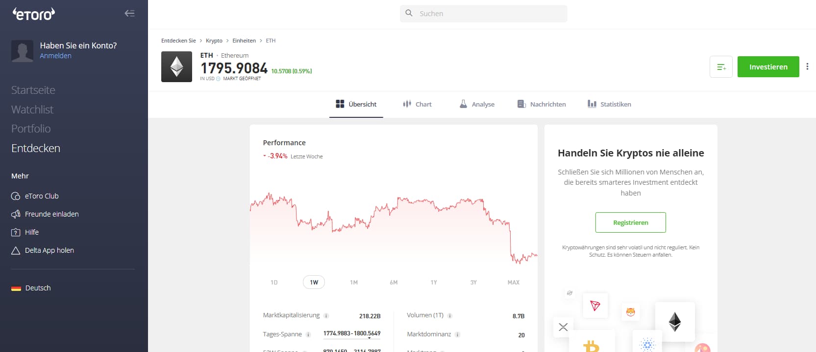Viewport: 816px width, 352px height.
Task: Click the Ethereum logo thumbnail
Action: point(176,66)
